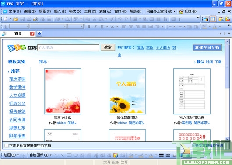232x165 pixels.
Task: Click the Highlight color pen icon
Action: click(x=204, y=27)
